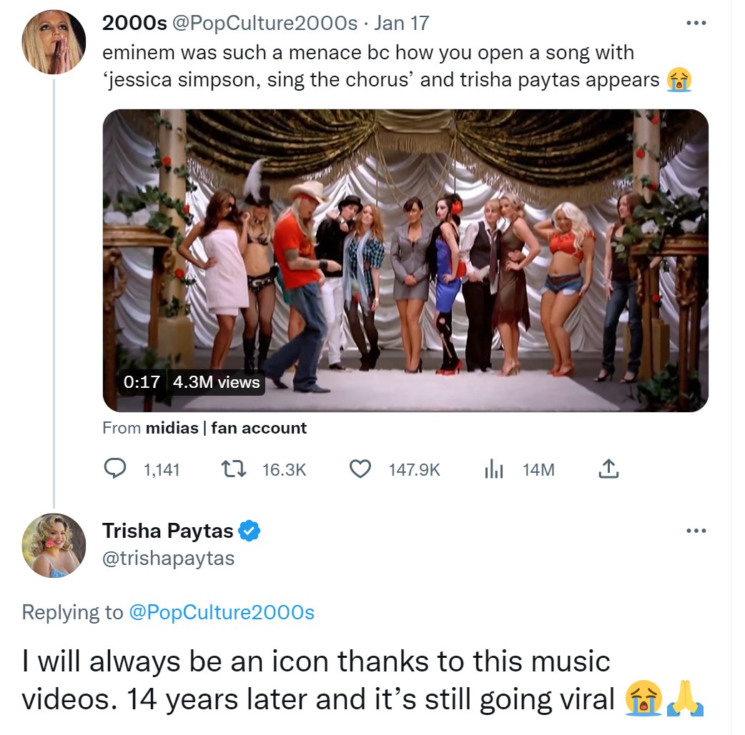Share the tweet via the share icon
This screenshot has width=745, height=735.
(x=608, y=469)
